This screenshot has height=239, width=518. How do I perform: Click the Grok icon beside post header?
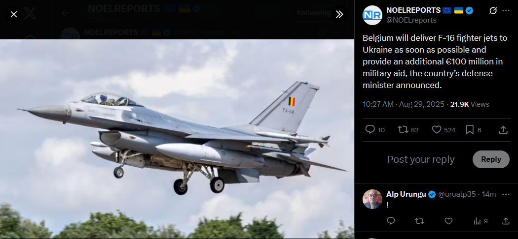[x=492, y=11]
